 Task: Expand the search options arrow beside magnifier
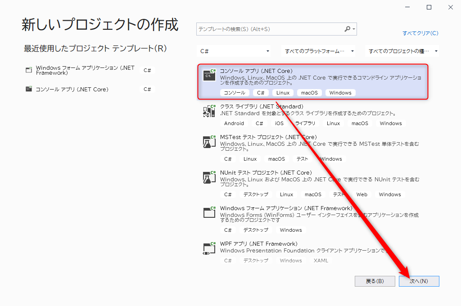[354, 29]
